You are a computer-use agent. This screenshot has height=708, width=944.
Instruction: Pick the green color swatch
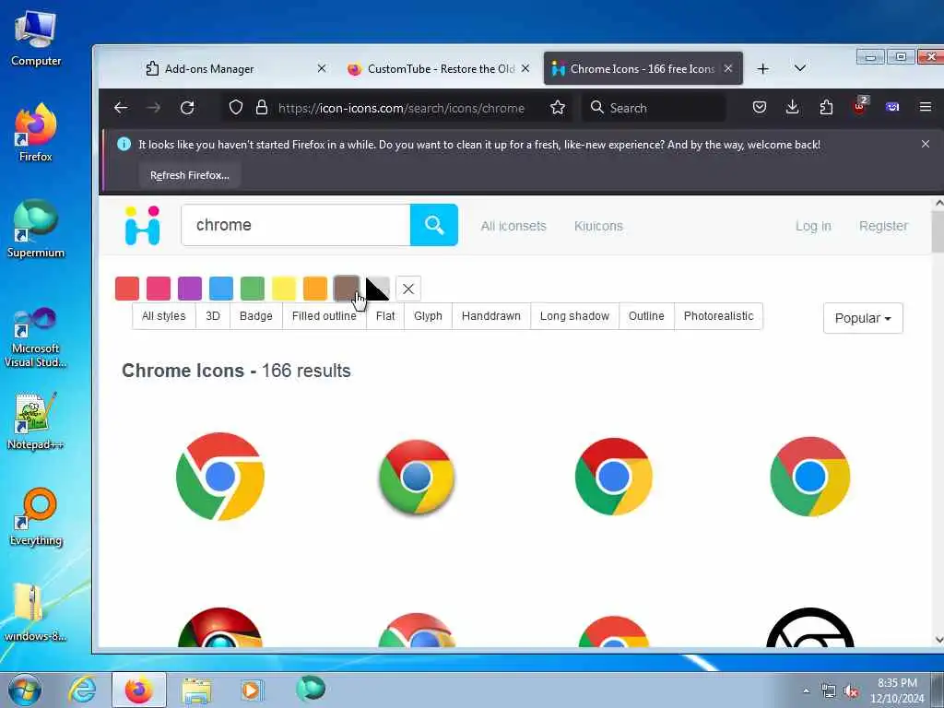click(253, 289)
